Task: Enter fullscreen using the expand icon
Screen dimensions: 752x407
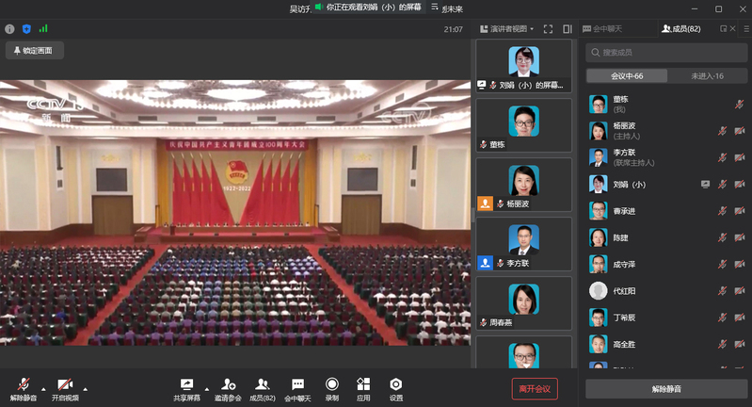Action: click(548, 29)
